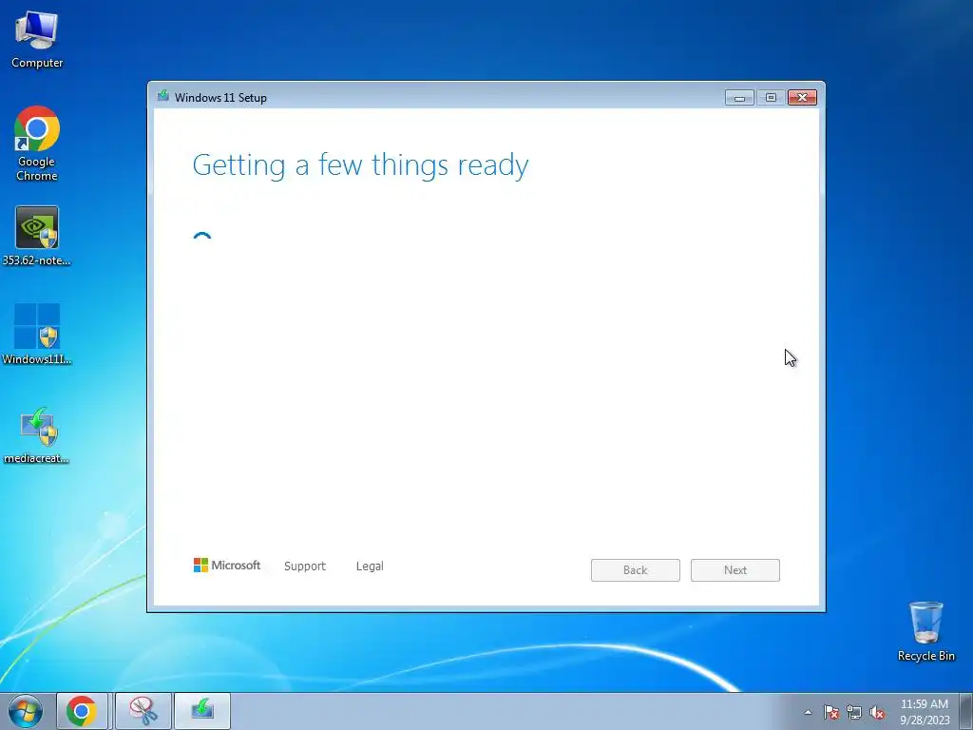Click the Windows 11 Setup title text
This screenshot has width=973, height=730.
tap(220, 98)
